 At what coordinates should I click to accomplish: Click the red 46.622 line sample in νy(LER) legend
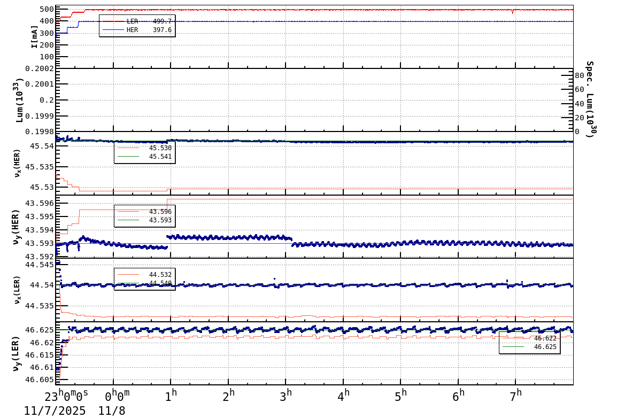[513, 338]
